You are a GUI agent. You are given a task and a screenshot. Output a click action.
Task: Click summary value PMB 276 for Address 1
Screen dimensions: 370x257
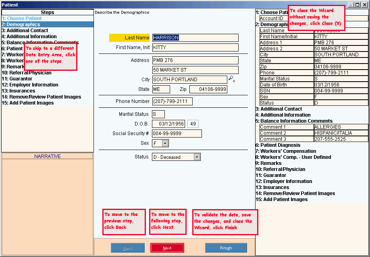[341, 43]
